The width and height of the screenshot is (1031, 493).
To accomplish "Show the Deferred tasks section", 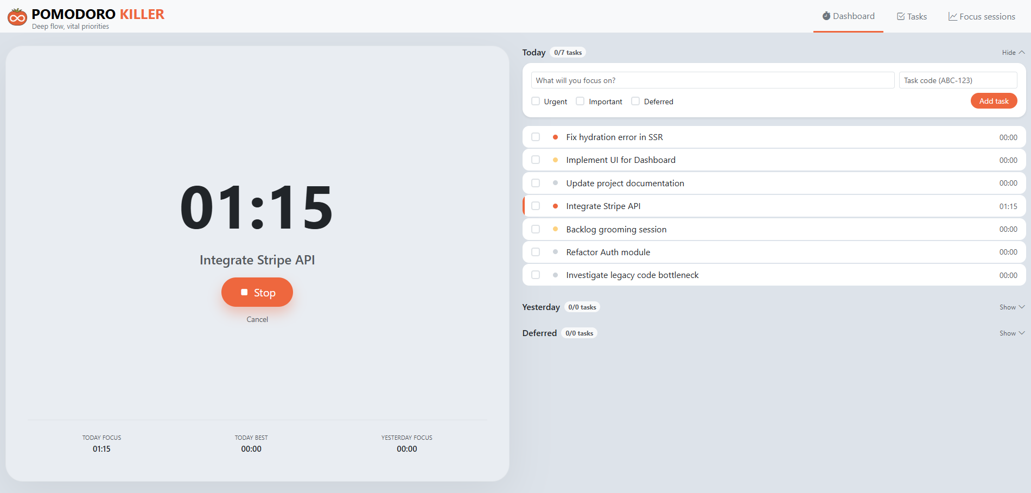I will pyautogui.click(x=1011, y=333).
